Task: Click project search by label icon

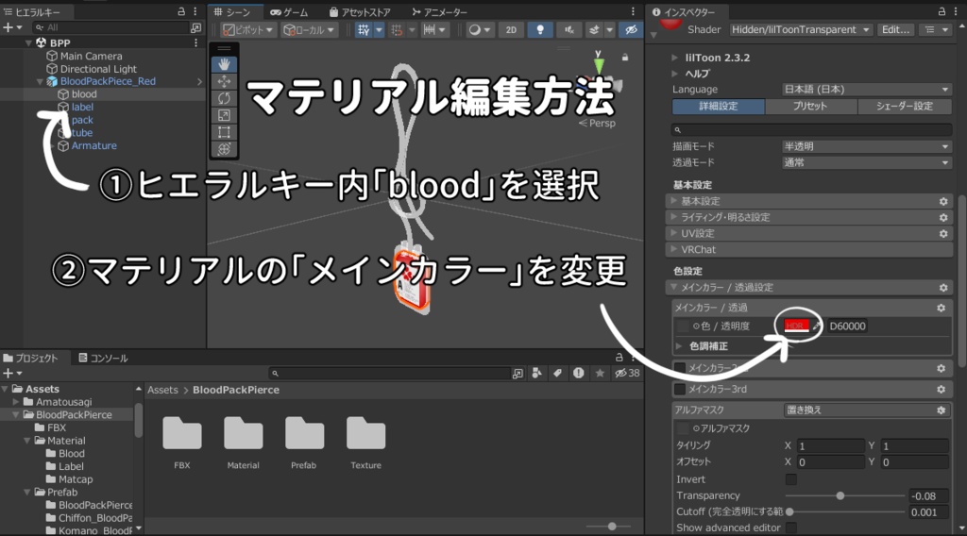Action: 557,373
